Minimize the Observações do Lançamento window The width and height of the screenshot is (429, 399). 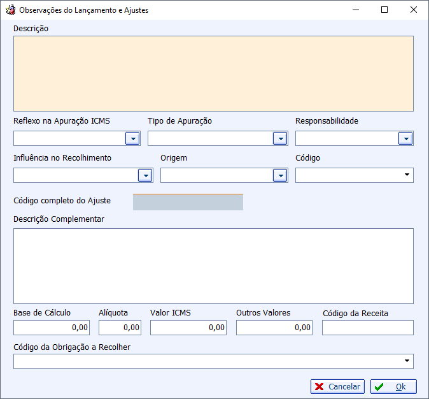tap(356, 10)
